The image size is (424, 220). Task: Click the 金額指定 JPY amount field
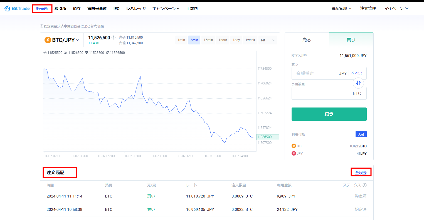(x=314, y=73)
